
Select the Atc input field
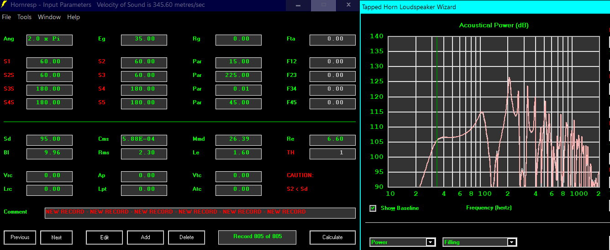click(238, 190)
